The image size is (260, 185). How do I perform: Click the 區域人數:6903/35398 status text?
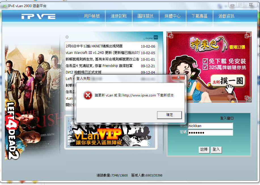(x=147, y=175)
